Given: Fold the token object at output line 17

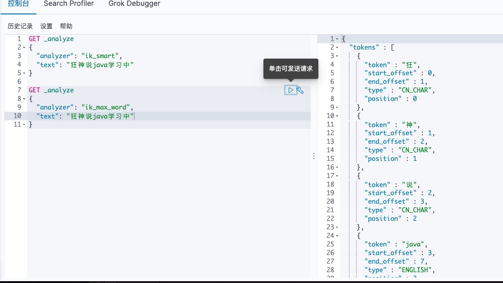Looking at the screenshot, I should point(337,176).
